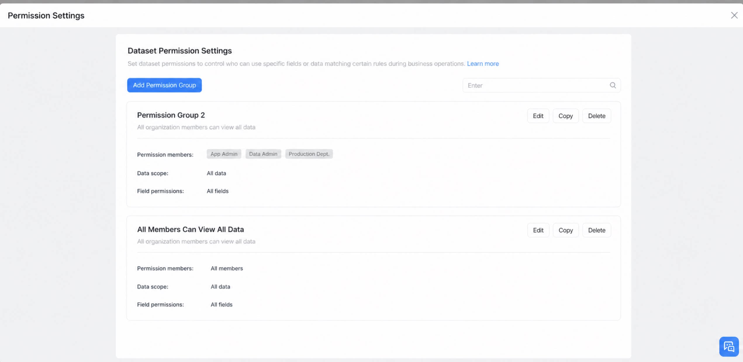
Task: Select the App Admin member tag
Action: [x=224, y=154]
